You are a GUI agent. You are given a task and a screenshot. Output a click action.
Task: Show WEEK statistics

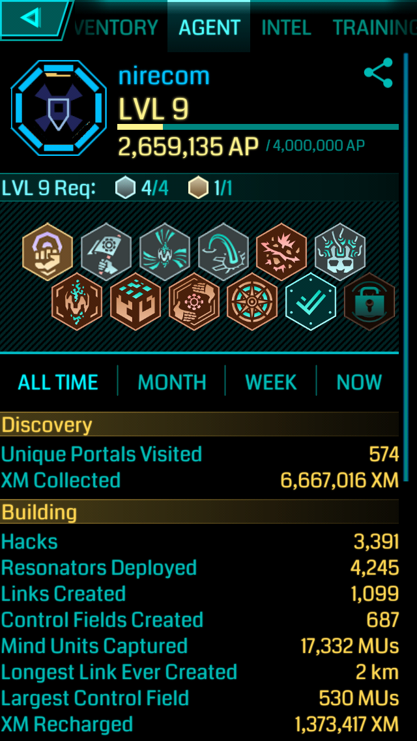point(271,382)
